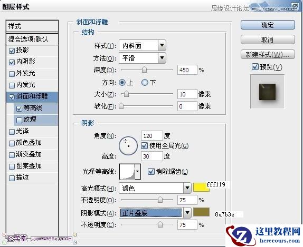Toggle the 等高线 (Contour) checkbox

tap(19, 108)
